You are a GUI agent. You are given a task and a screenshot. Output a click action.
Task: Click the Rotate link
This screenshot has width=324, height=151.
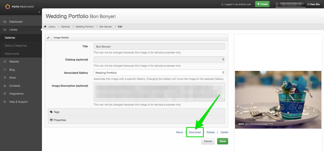pyautogui.click(x=211, y=132)
